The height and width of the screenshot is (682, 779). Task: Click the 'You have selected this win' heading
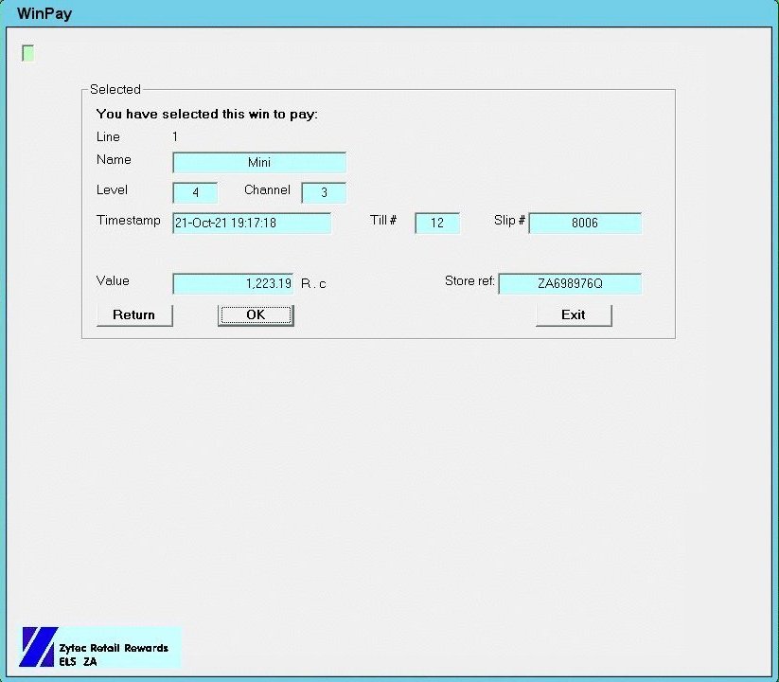pos(207,114)
